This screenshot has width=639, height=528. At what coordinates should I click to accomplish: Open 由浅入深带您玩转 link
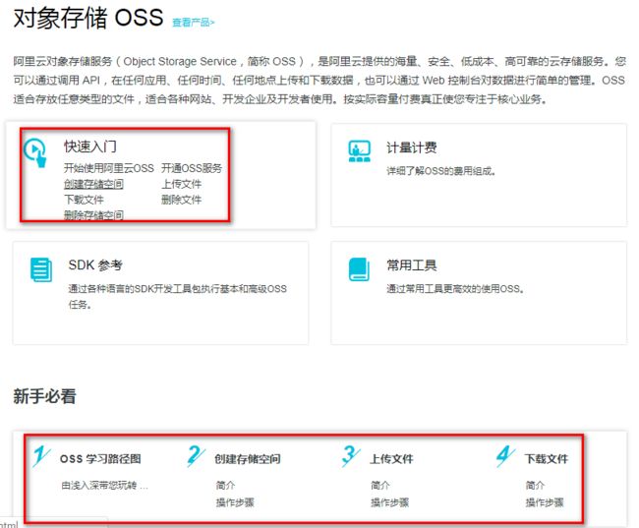tap(105, 485)
